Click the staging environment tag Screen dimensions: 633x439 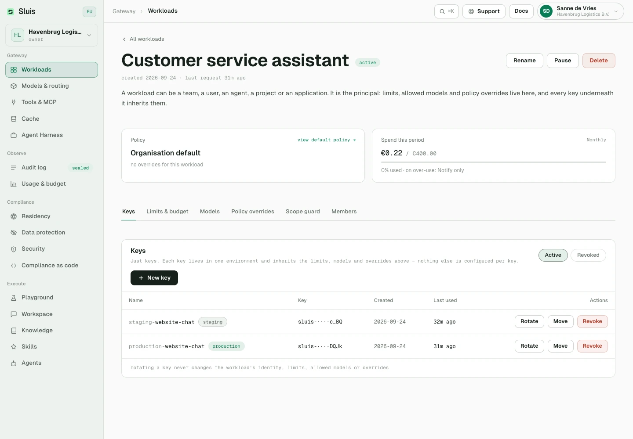[213, 322]
